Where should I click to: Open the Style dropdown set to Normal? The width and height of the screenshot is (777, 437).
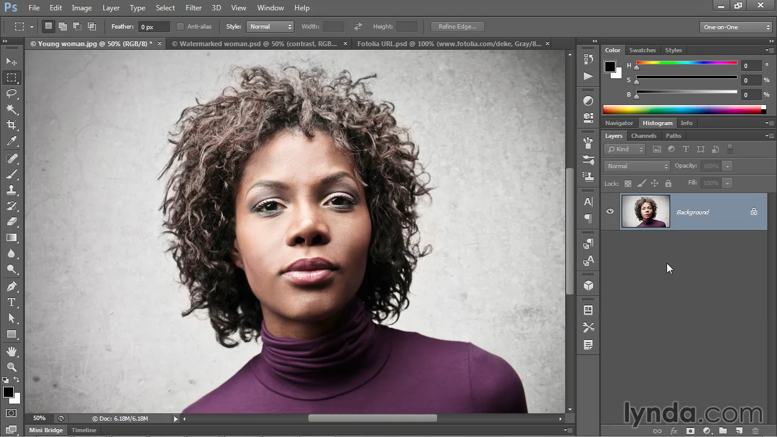(x=270, y=27)
